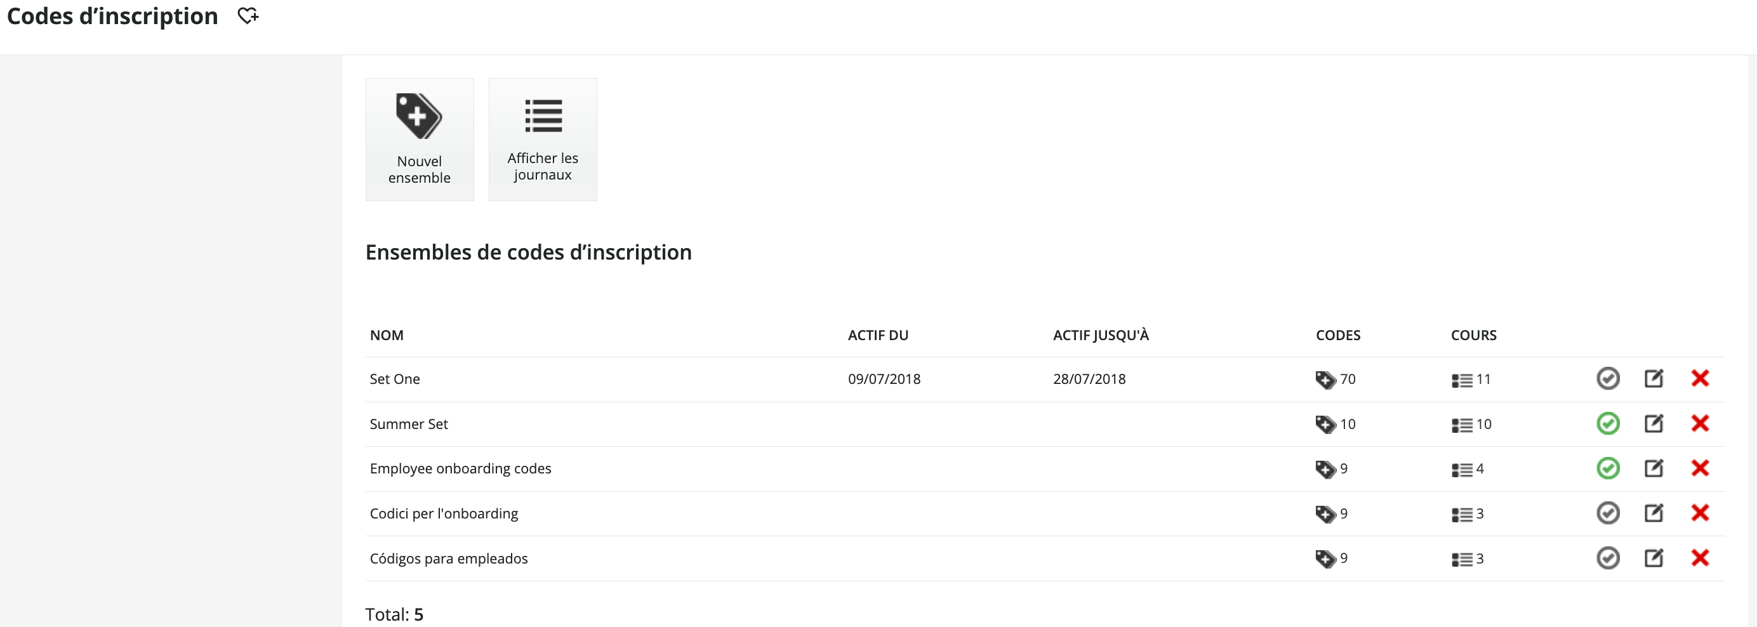Edit the Summer Set entry
The width and height of the screenshot is (1757, 627).
pyautogui.click(x=1654, y=423)
